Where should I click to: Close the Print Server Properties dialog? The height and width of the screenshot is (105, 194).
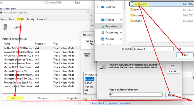pyautogui.click(x=88, y=12)
